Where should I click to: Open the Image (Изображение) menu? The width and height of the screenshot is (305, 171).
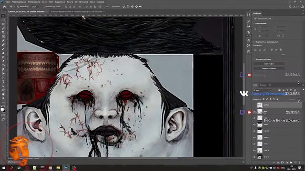click(x=34, y=2)
